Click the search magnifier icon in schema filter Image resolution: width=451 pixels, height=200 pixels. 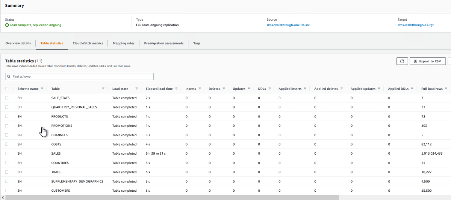pyautogui.click(x=9, y=77)
